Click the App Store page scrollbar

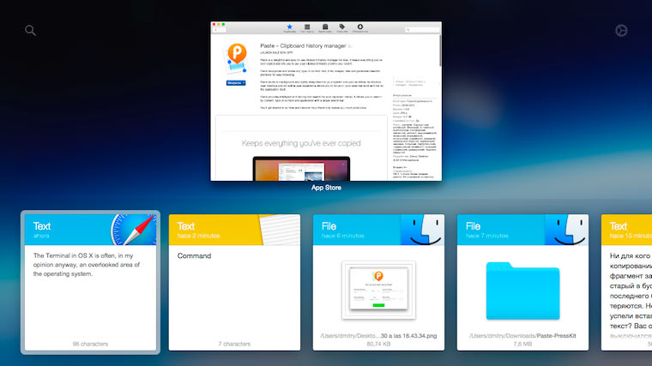coord(440,51)
